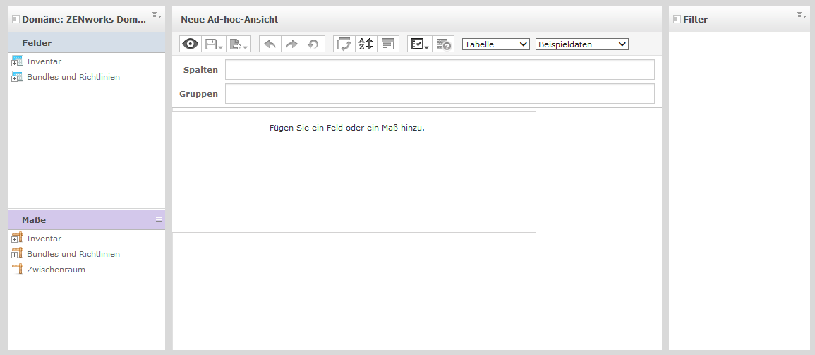815x355 pixels.
Task: Switch groups with the pivot icon
Action: (344, 44)
